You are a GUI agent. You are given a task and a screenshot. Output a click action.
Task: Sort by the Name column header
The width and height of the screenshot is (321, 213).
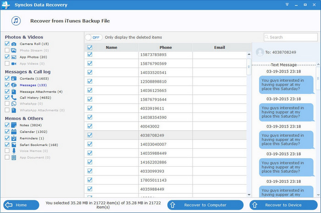pos(111,48)
